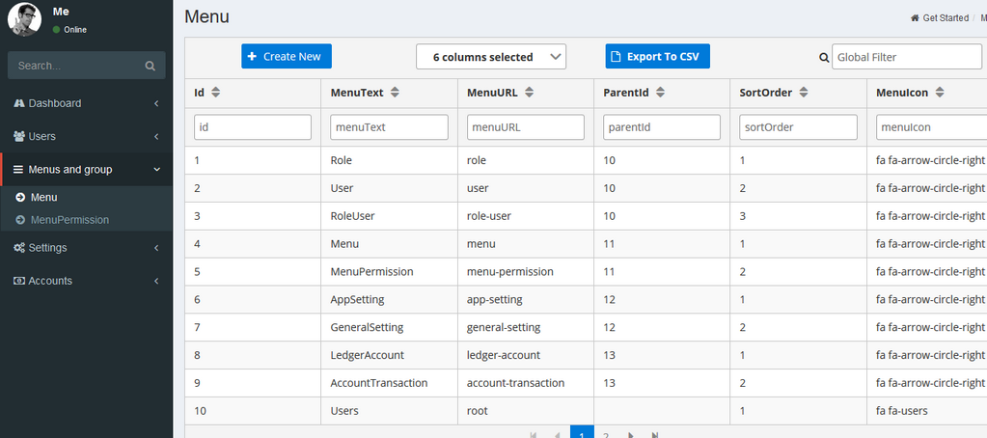Open the columns selected dropdown

pos(491,57)
